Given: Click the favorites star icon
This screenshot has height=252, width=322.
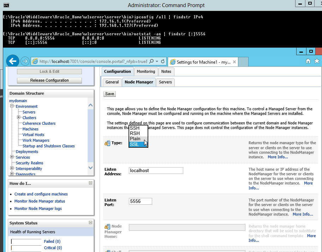Looking at the screenshot, I should (317, 61).
